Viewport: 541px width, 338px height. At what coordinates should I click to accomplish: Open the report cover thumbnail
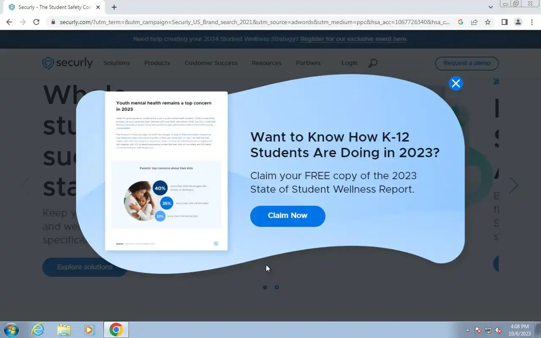click(167, 171)
